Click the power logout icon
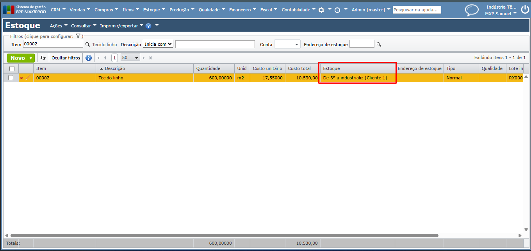This screenshot has width=531, height=251. [x=525, y=9]
